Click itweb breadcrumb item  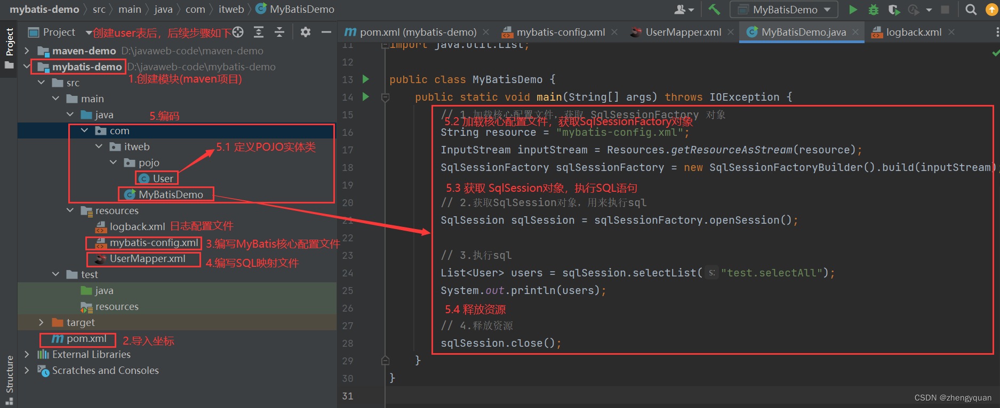point(231,9)
